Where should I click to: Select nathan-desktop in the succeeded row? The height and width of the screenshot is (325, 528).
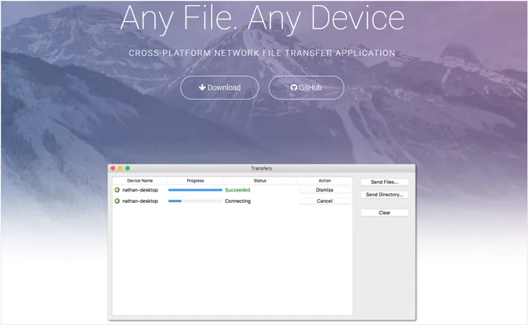coord(140,190)
